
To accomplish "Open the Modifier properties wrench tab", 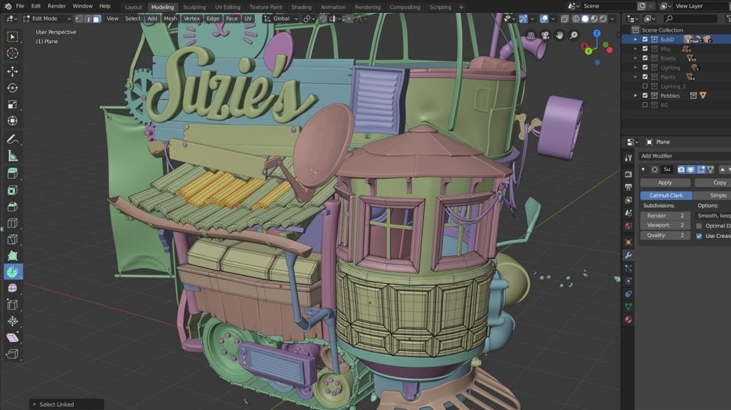I will coord(628,255).
